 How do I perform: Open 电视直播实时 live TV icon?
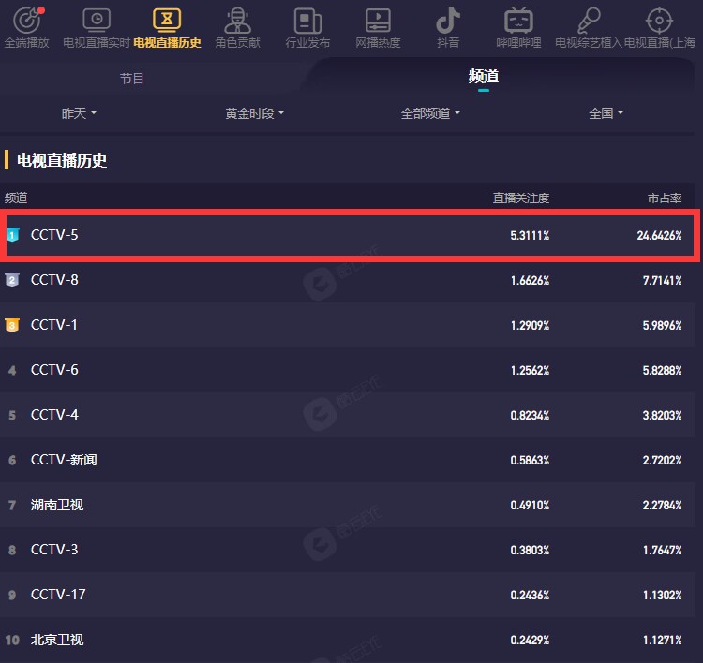pyautogui.click(x=97, y=21)
